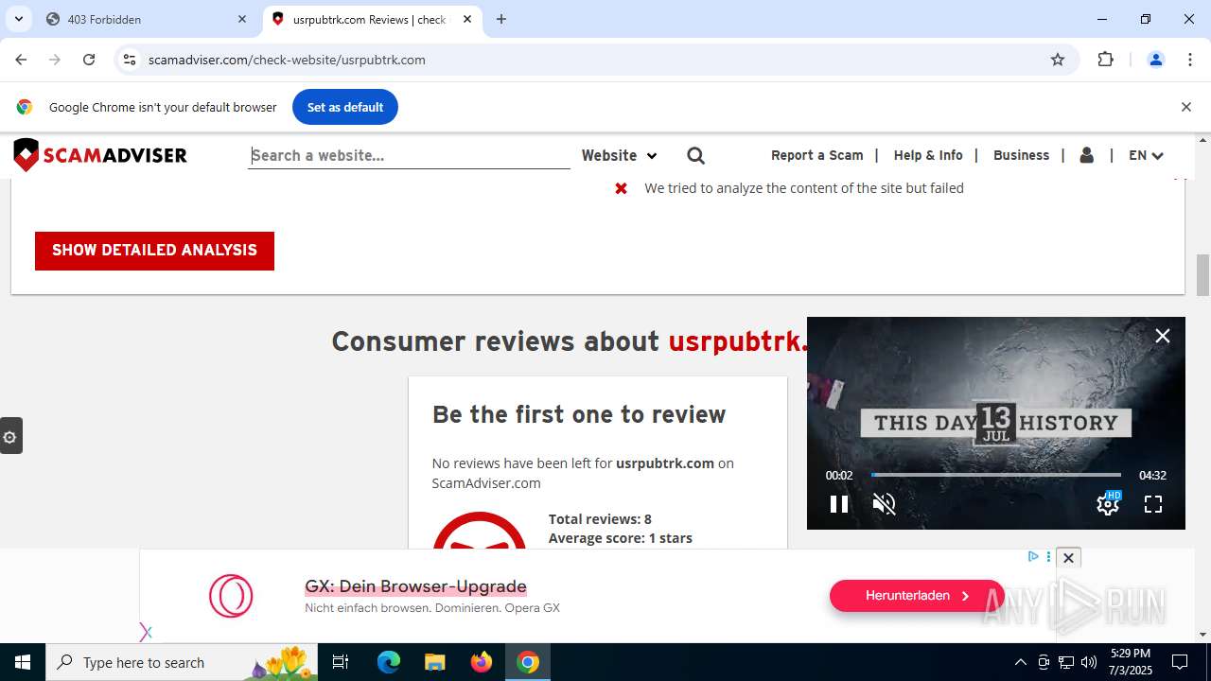The height and width of the screenshot is (681, 1211).
Task: Select Chrome in the taskbar
Action: [x=528, y=662]
